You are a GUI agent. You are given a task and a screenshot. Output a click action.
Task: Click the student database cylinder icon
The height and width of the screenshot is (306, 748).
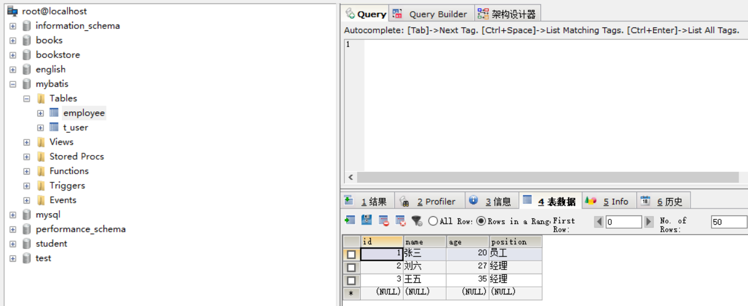(27, 243)
